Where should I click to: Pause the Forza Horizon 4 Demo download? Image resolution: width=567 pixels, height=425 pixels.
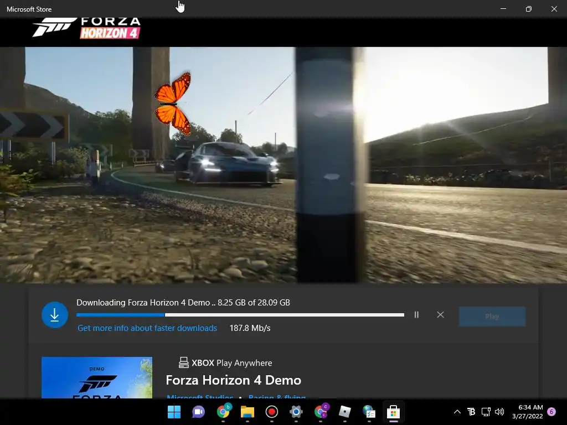click(x=416, y=315)
